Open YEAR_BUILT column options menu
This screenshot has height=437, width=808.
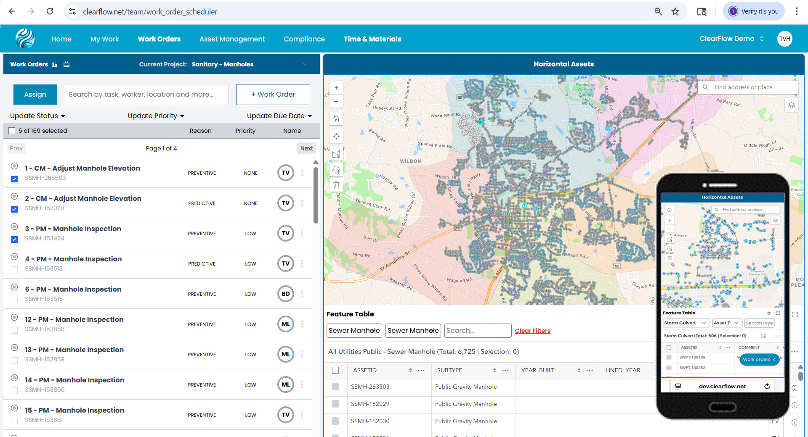click(x=590, y=370)
